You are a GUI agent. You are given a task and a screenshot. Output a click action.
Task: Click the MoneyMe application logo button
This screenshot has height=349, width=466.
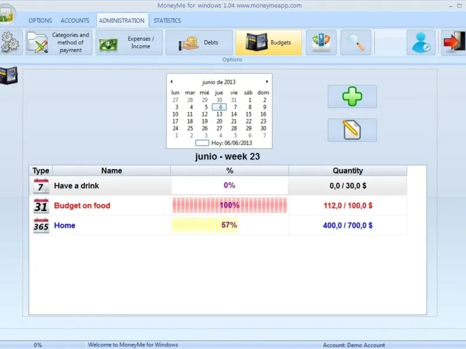click(7, 14)
